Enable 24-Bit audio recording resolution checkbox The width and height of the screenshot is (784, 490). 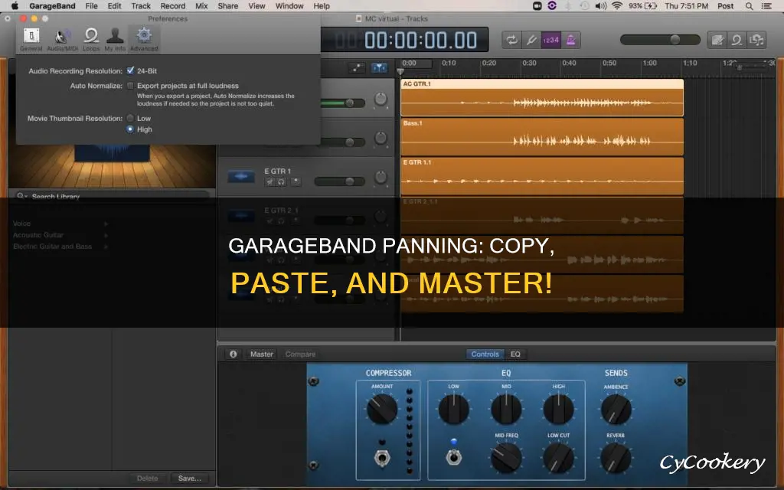(130, 70)
